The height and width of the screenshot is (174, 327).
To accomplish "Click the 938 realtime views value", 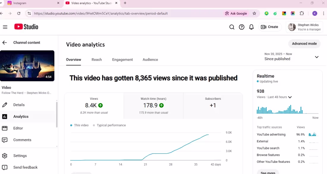I will (260, 91).
